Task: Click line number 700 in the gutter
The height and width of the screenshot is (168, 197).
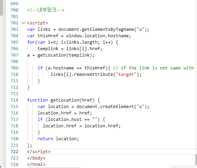Action: coord(15,10)
